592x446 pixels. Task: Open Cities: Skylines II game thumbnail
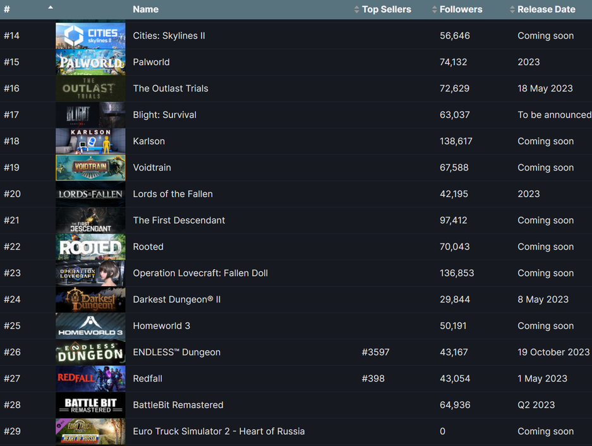tap(90, 36)
